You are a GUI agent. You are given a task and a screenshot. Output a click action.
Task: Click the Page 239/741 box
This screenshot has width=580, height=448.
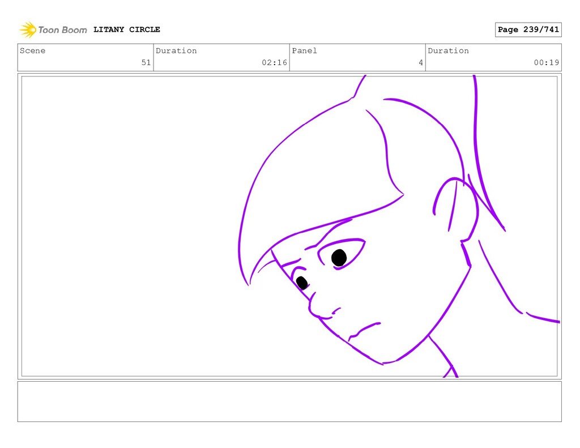[528, 29]
